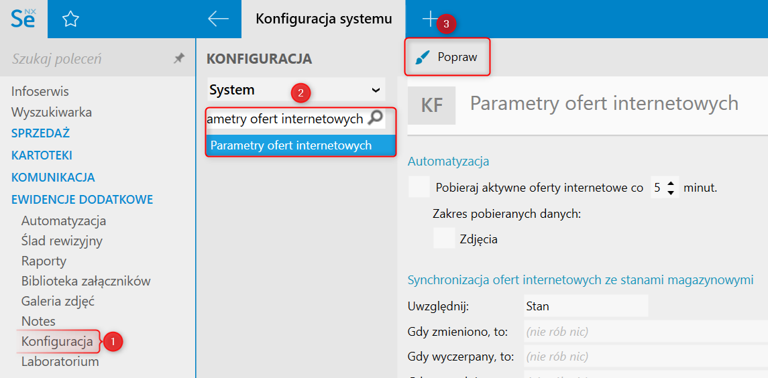Click the Popraw brush button
Image resolution: width=768 pixels, height=378 pixels.
pyautogui.click(x=447, y=57)
